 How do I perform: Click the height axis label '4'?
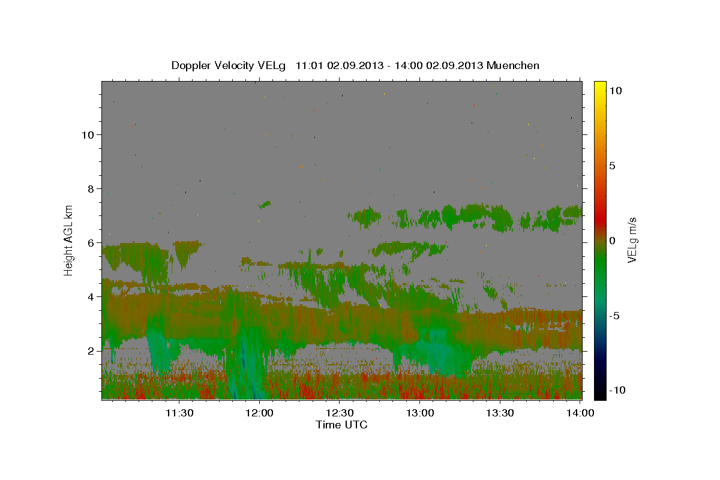pyautogui.click(x=91, y=297)
